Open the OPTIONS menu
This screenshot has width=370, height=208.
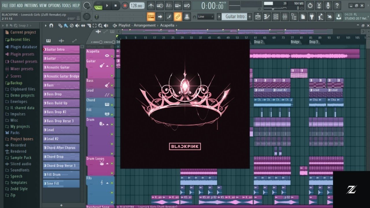(x=54, y=5)
